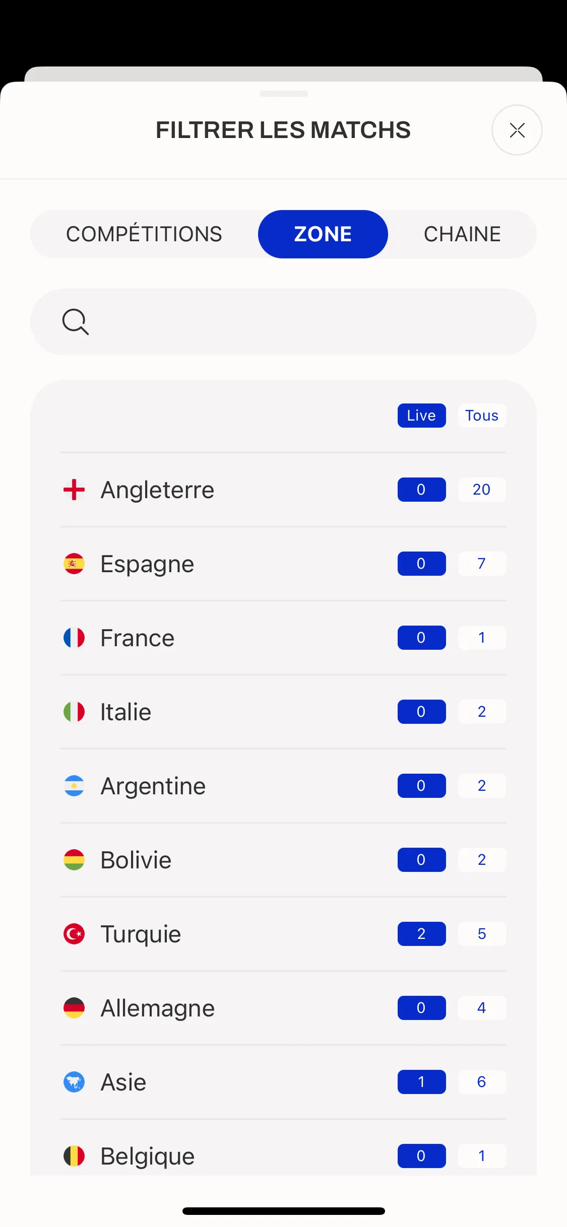The image size is (567, 1227).
Task: Tap the Asia globe icon
Action: coord(74,1082)
